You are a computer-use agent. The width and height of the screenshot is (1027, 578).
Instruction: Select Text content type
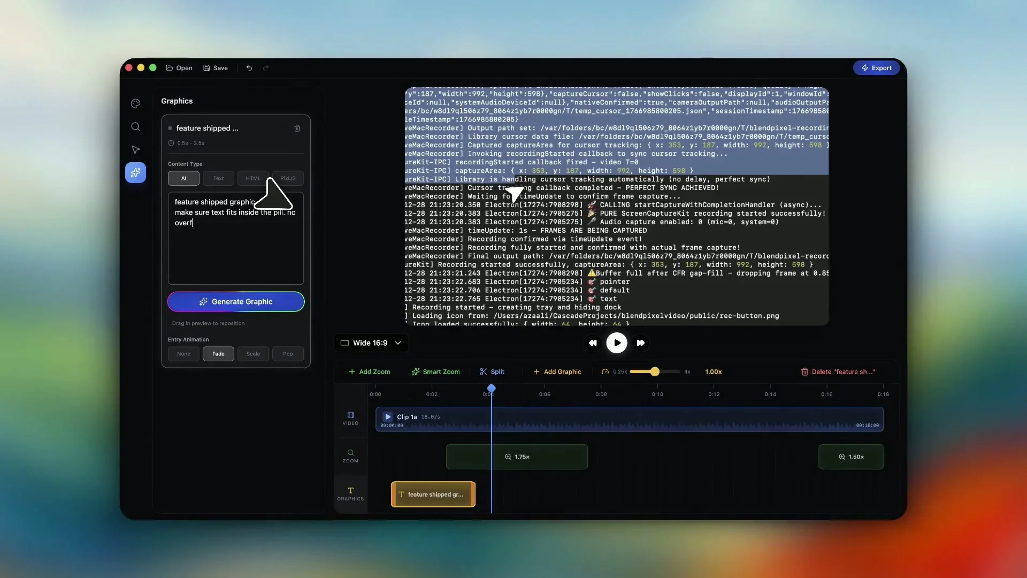tap(218, 178)
